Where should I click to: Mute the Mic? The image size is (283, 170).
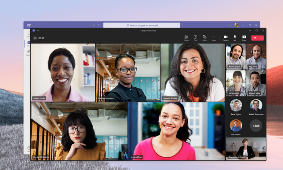click(x=235, y=37)
